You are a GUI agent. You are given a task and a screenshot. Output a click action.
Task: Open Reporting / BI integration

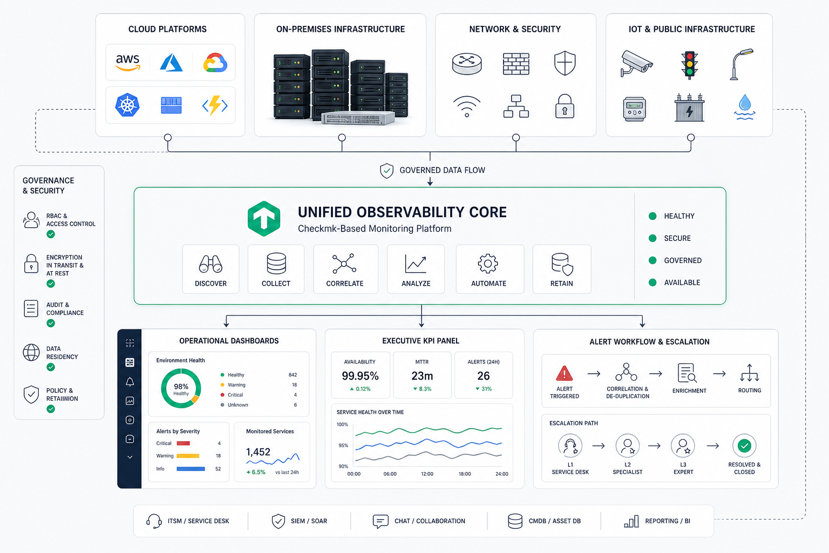657,521
